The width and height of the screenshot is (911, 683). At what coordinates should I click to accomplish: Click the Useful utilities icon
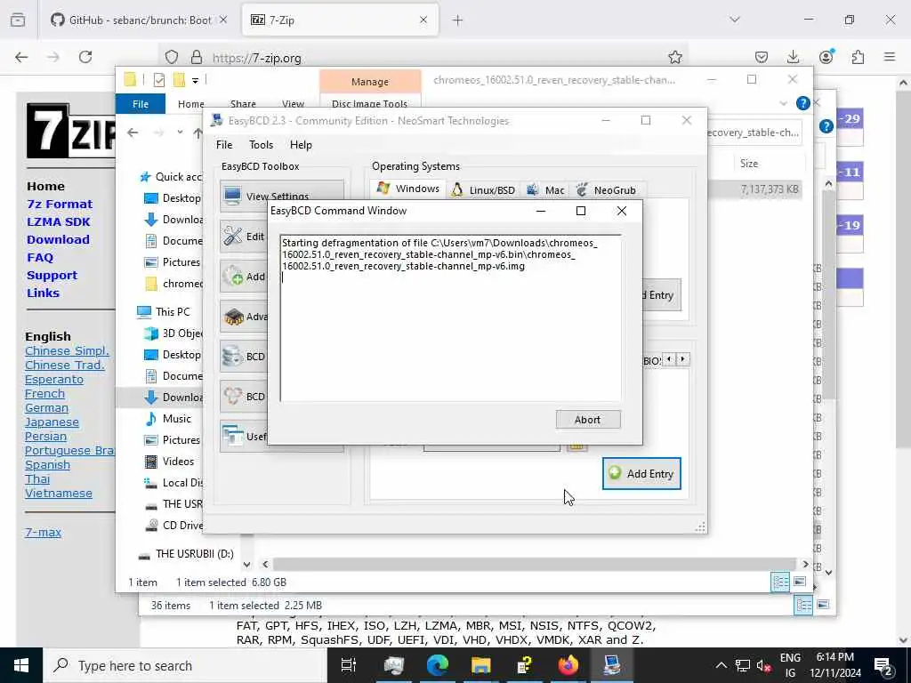(x=233, y=436)
